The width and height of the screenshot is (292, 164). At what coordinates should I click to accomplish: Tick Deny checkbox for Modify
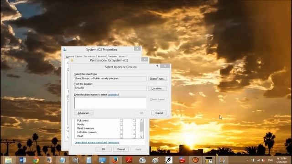point(134,124)
